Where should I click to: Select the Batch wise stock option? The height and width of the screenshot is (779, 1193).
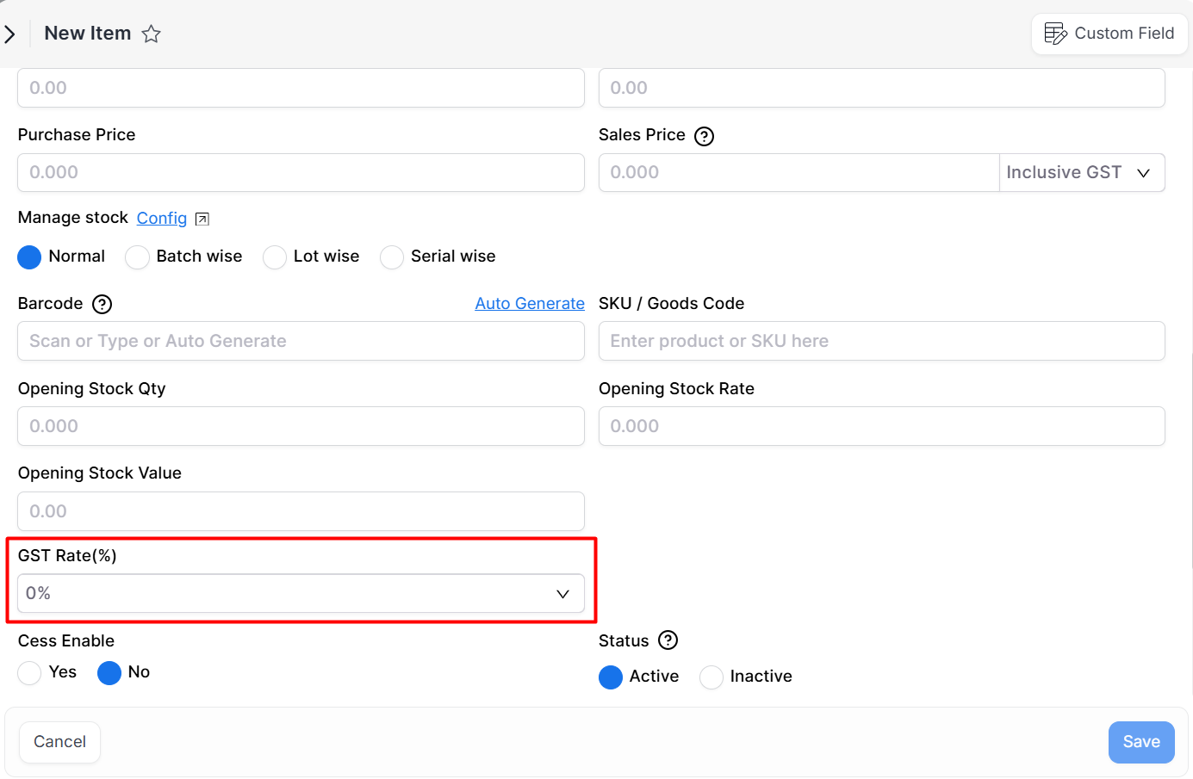point(138,257)
